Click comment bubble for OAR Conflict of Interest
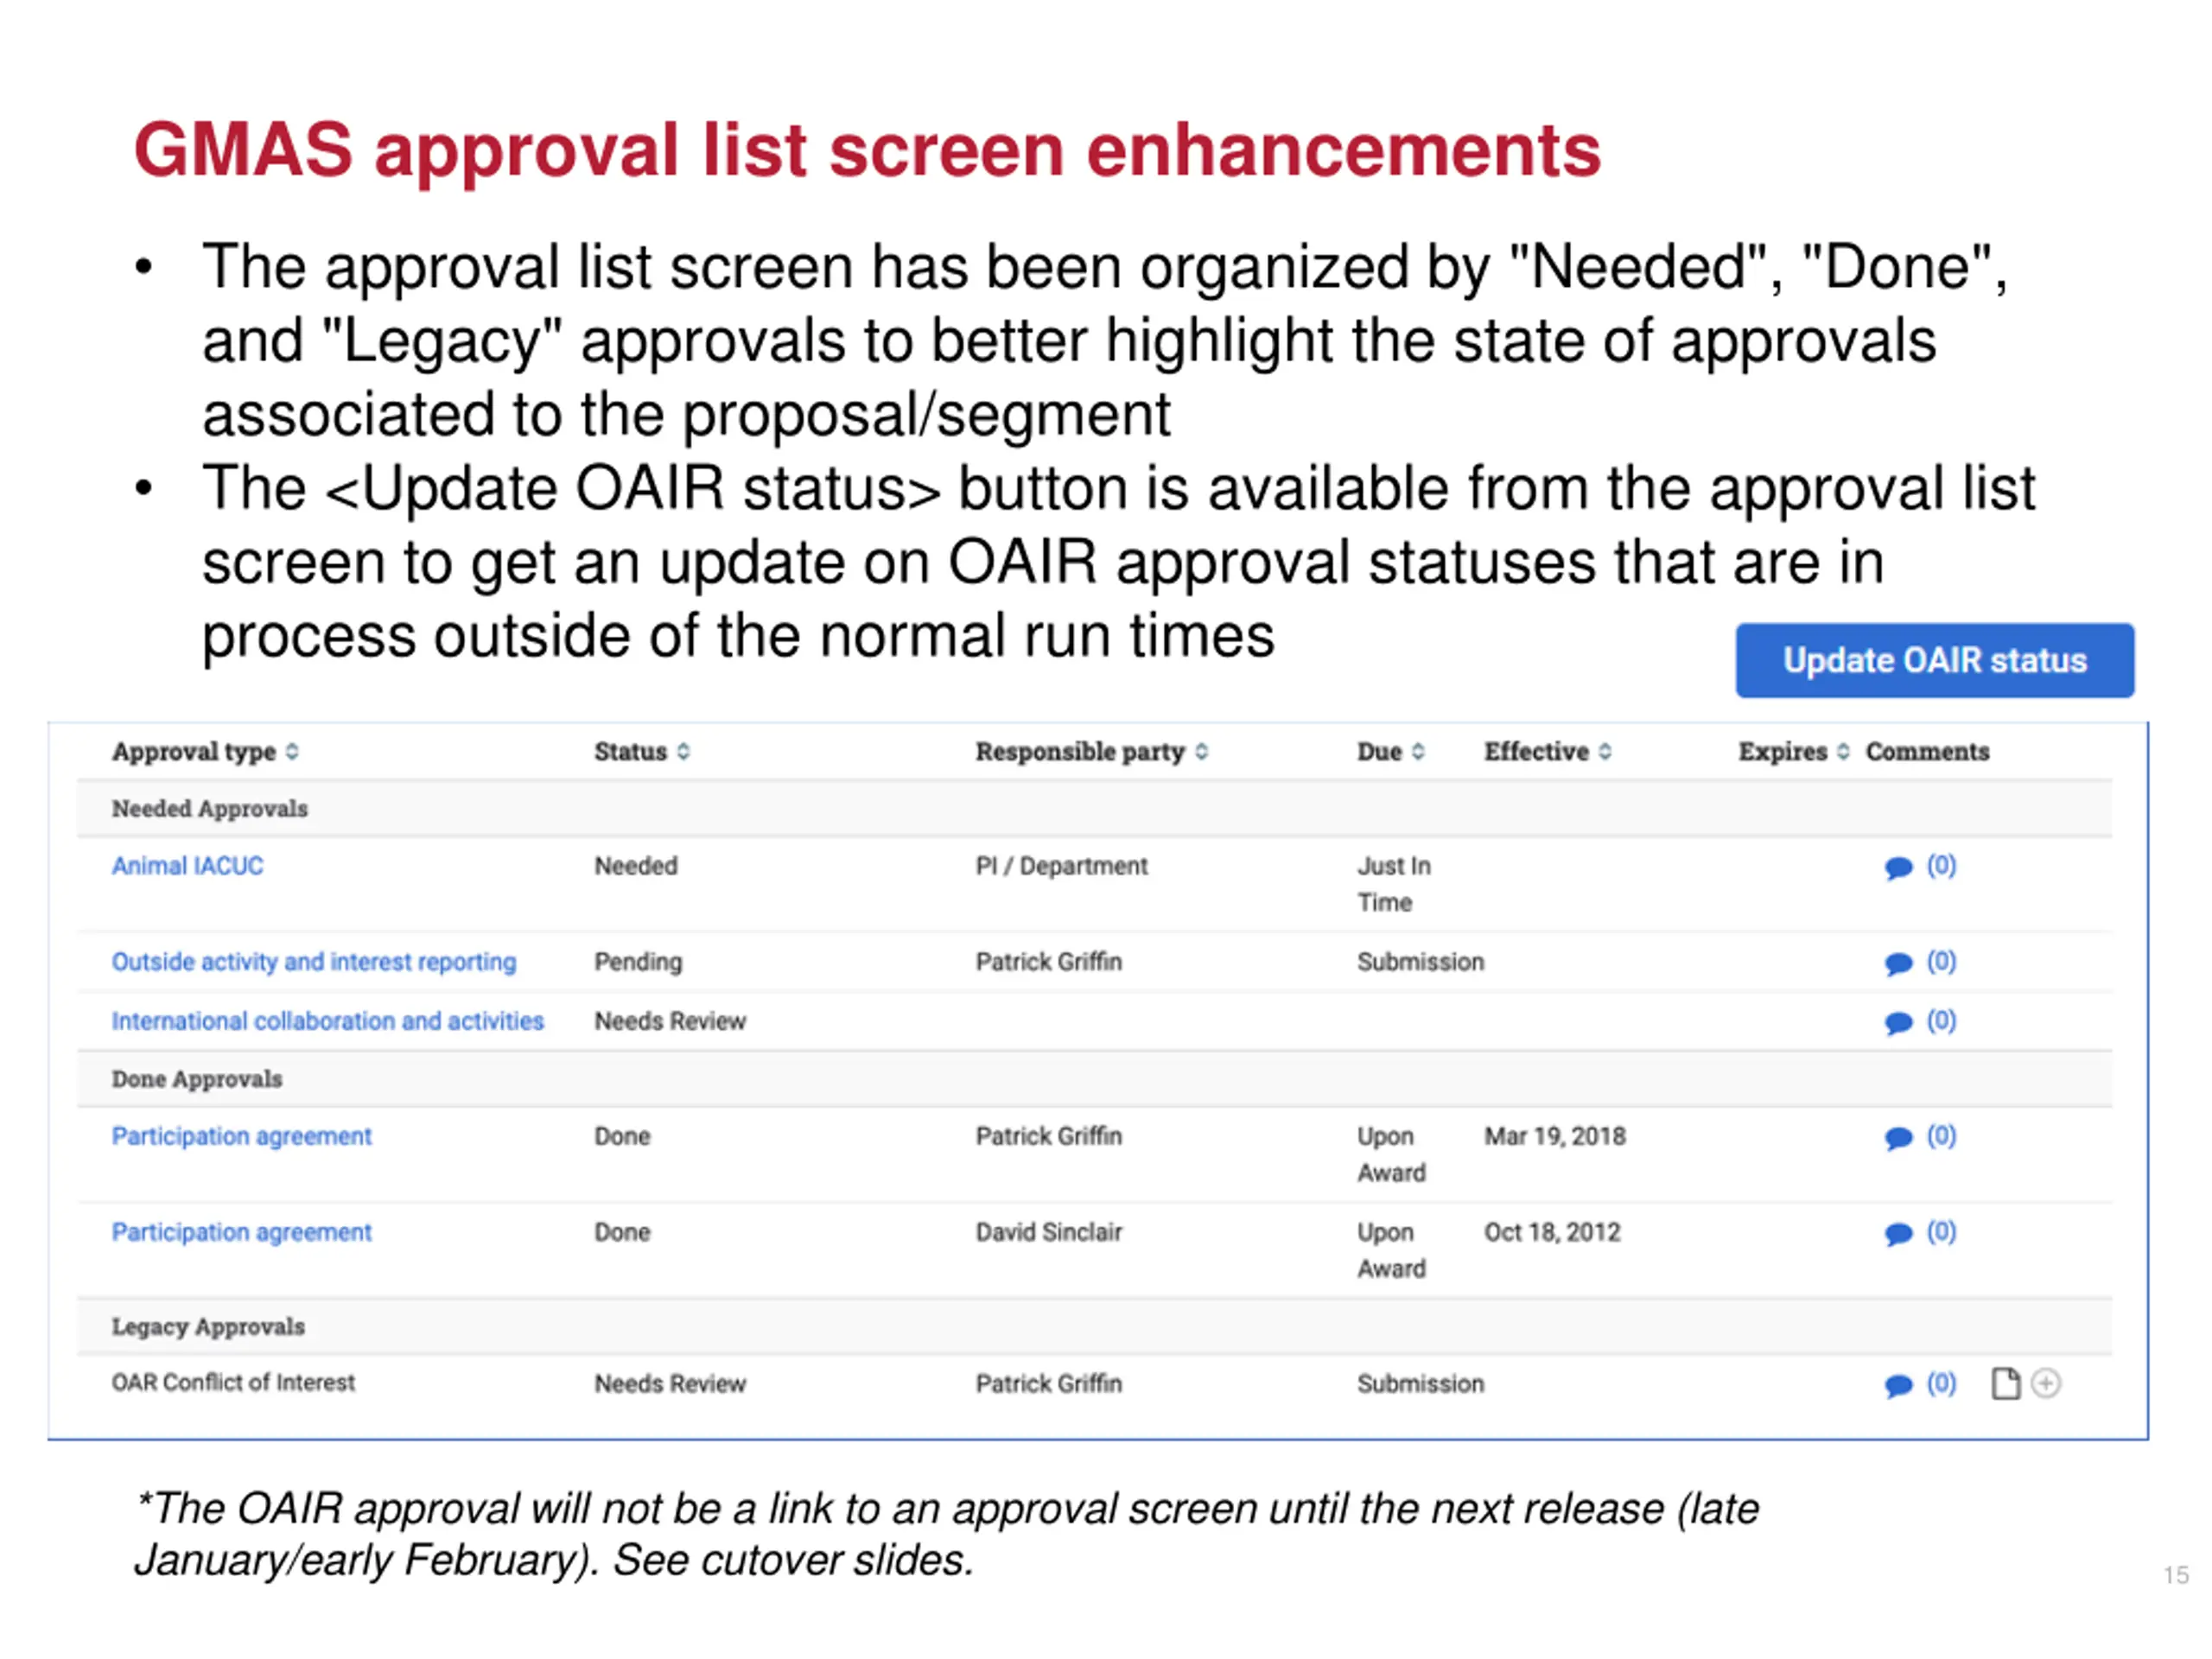This screenshot has width=2212, height=1659. (1898, 1385)
